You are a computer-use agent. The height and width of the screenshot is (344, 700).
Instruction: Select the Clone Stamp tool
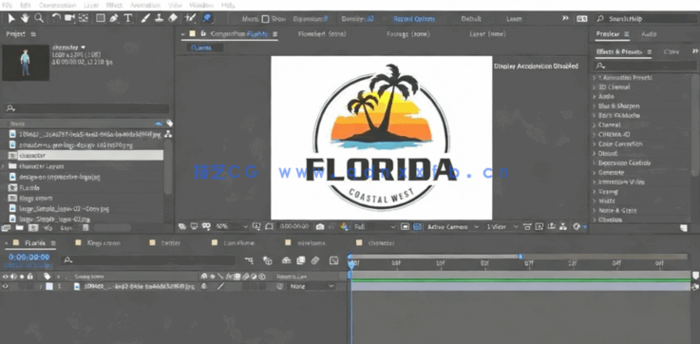click(159, 18)
